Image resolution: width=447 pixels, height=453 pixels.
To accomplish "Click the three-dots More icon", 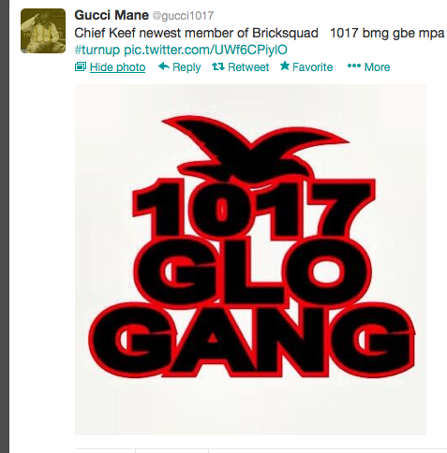I will pyautogui.click(x=354, y=66).
